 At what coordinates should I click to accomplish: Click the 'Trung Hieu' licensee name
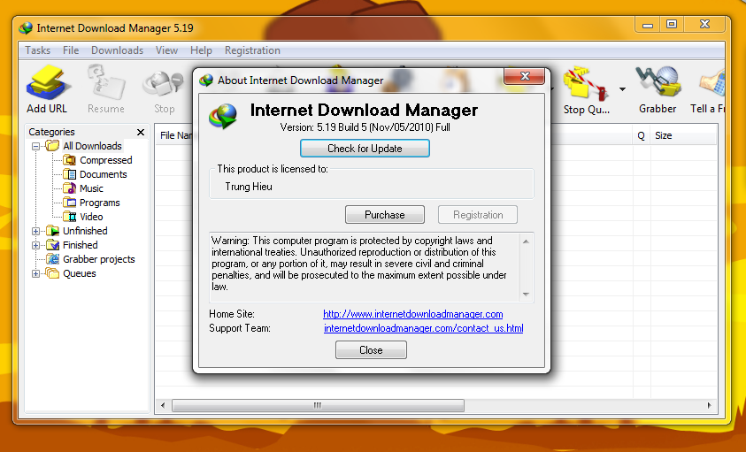pos(249,187)
